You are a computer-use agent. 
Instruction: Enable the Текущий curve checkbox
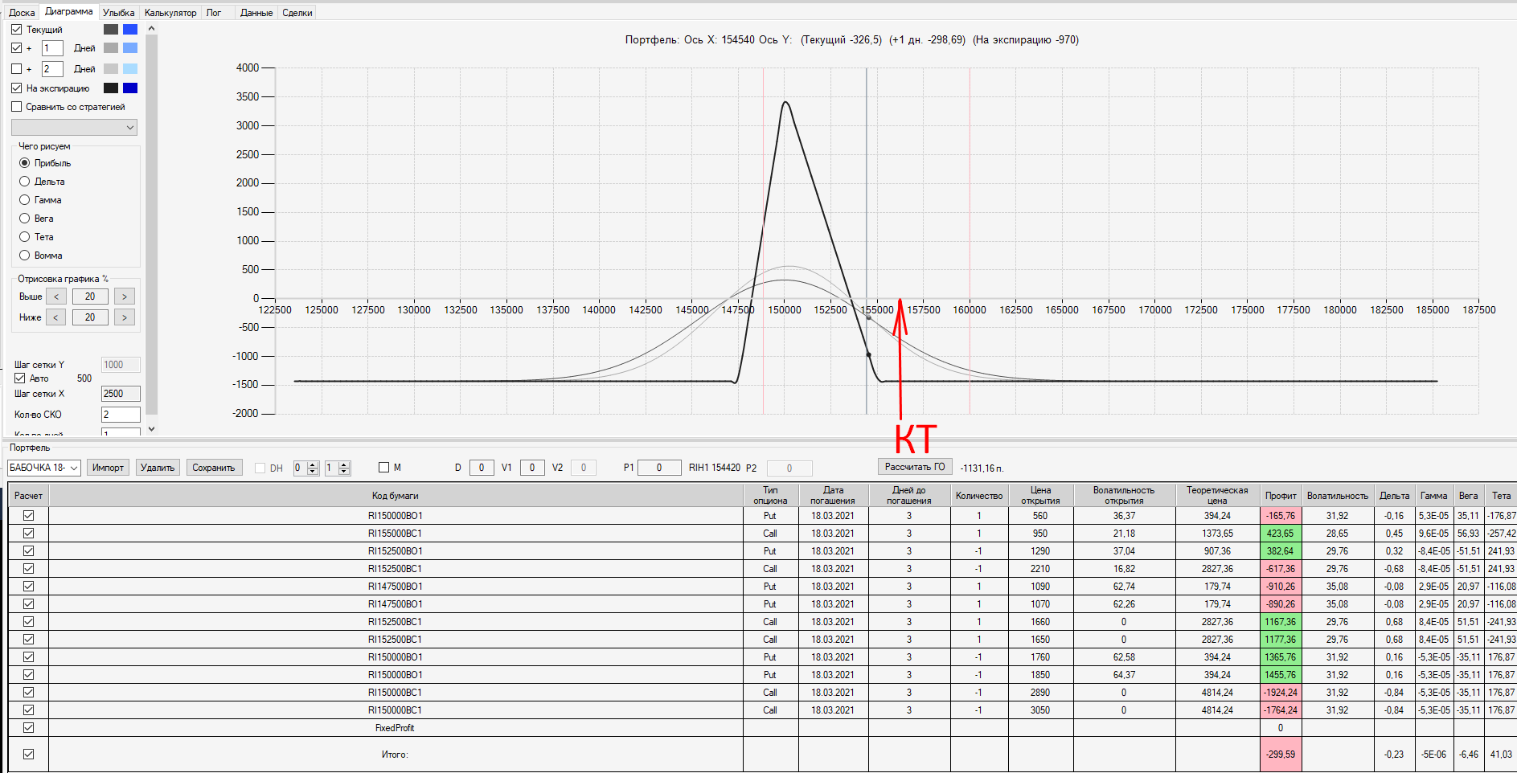click(x=17, y=29)
